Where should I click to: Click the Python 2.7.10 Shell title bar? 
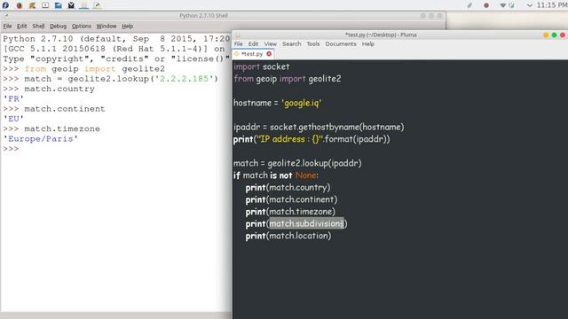coord(203,16)
